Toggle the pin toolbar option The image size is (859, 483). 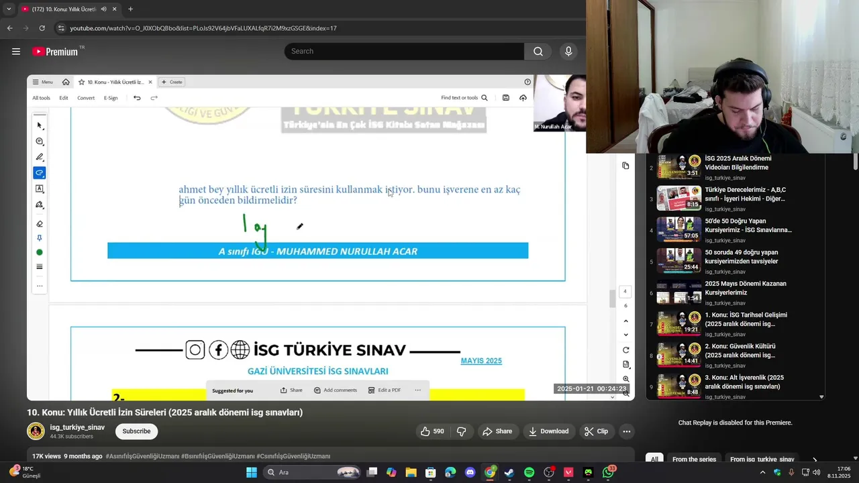coord(40,238)
